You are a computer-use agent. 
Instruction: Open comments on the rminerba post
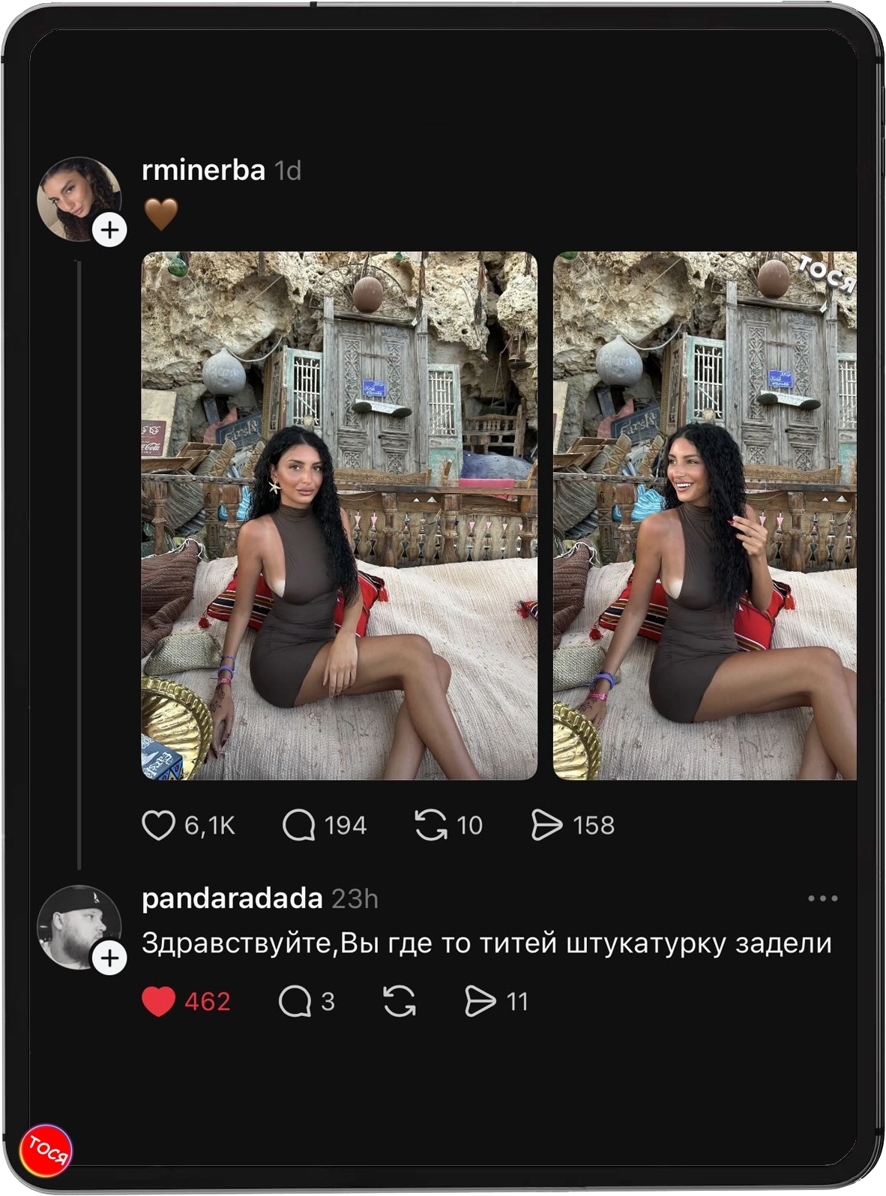pos(298,825)
